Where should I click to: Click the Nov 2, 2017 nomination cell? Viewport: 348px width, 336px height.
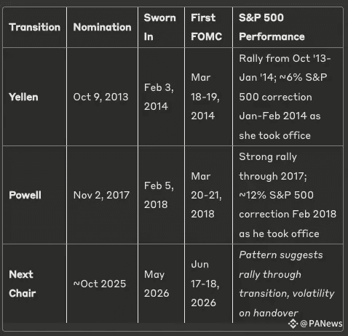pyautogui.click(x=101, y=195)
